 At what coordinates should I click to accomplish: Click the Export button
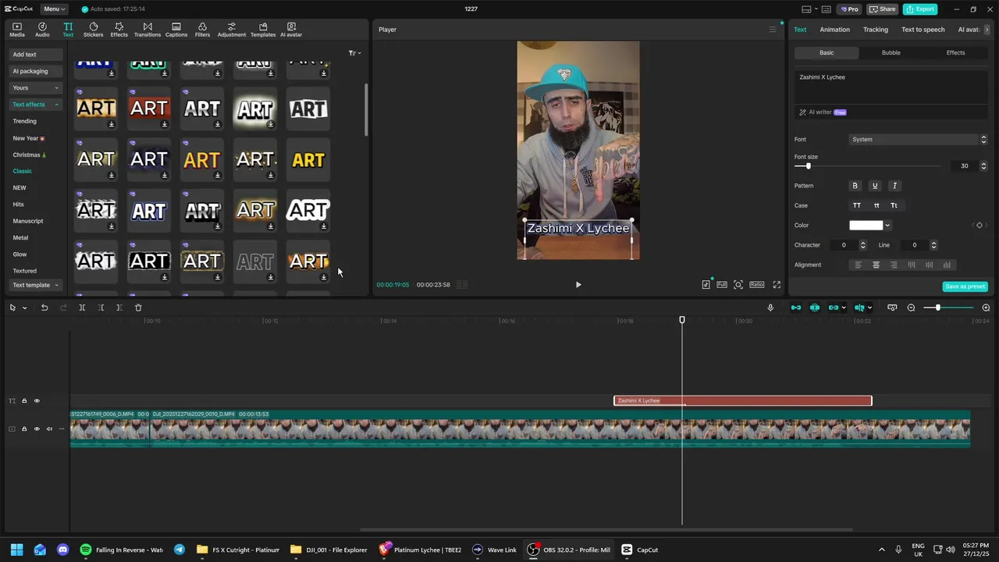pos(920,9)
